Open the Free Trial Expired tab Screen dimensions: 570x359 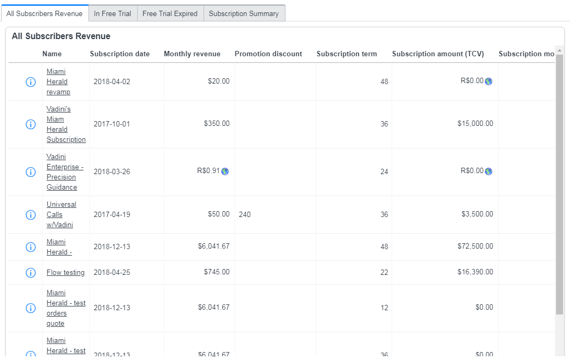170,13
